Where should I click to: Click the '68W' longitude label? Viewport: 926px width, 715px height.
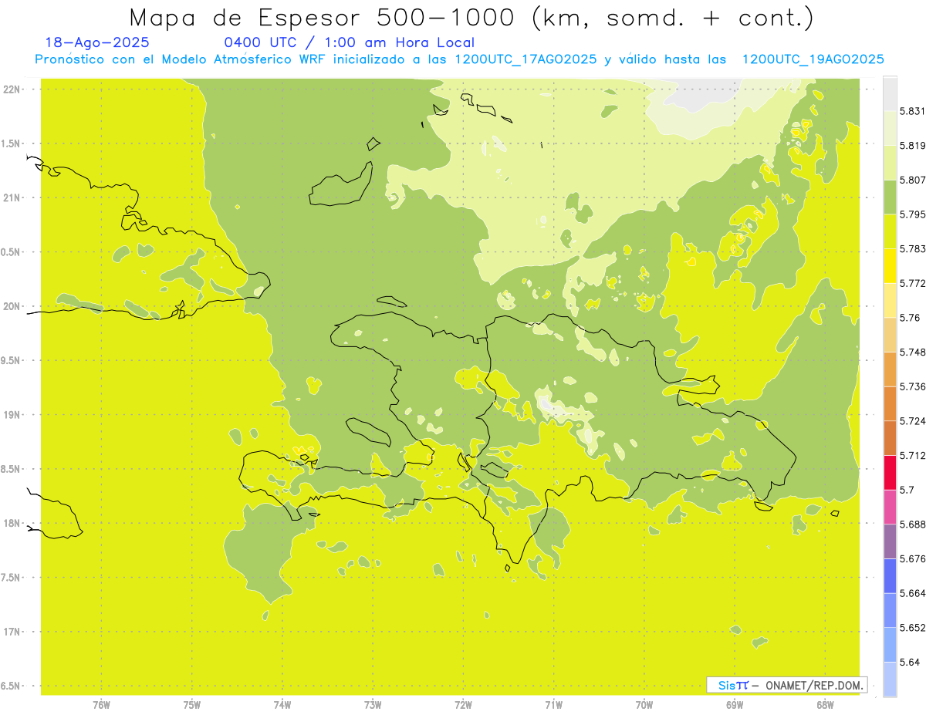(824, 703)
